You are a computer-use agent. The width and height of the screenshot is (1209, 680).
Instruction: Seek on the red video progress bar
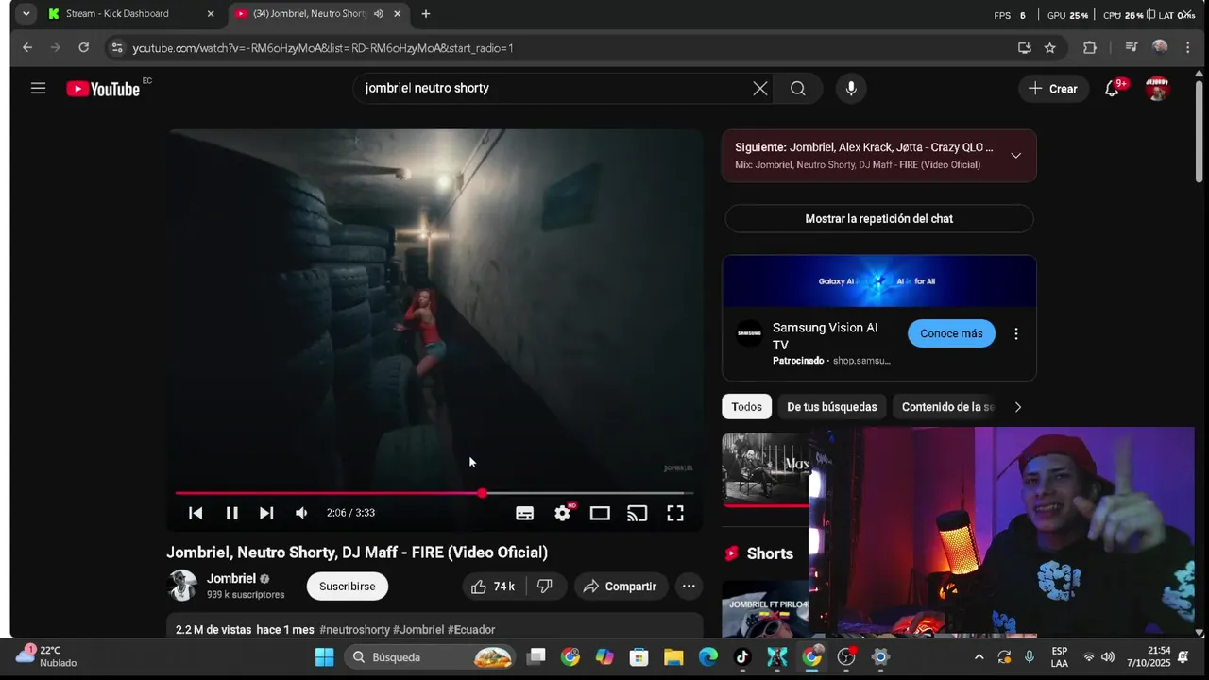point(434,493)
